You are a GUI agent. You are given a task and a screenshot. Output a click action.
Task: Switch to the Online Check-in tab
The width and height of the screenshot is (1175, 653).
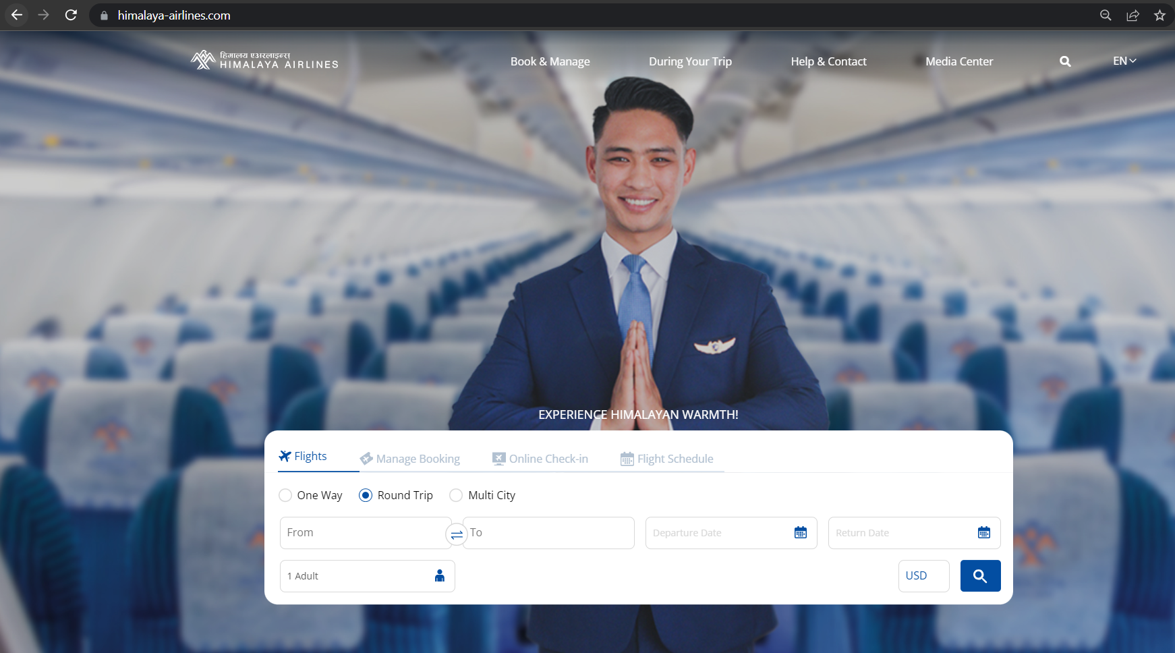click(540, 459)
